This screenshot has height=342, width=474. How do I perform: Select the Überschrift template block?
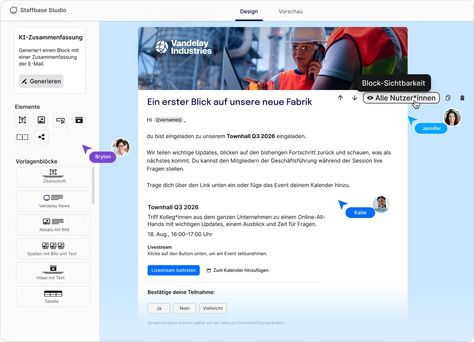pyautogui.click(x=53, y=177)
